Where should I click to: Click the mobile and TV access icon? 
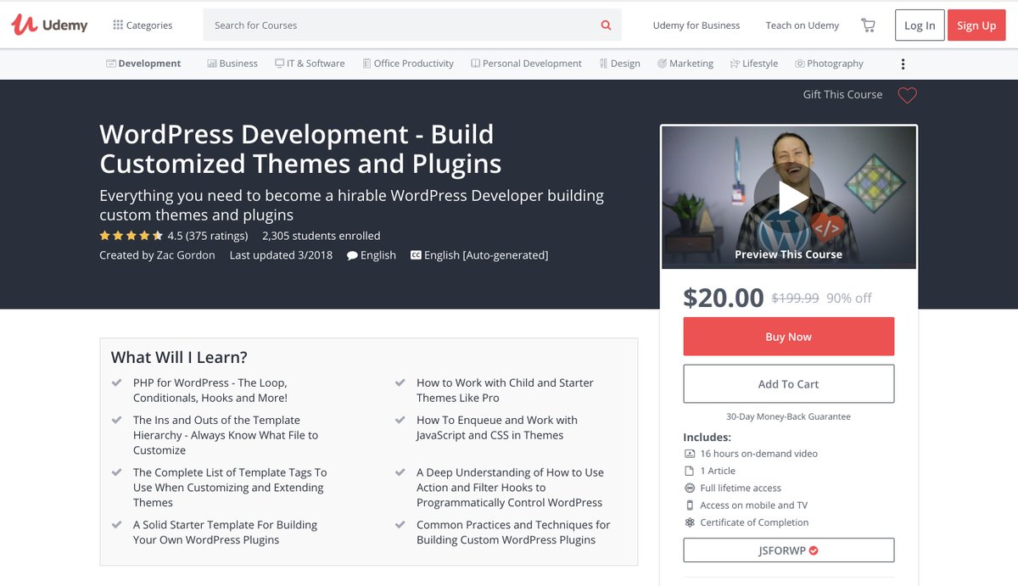coord(690,505)
